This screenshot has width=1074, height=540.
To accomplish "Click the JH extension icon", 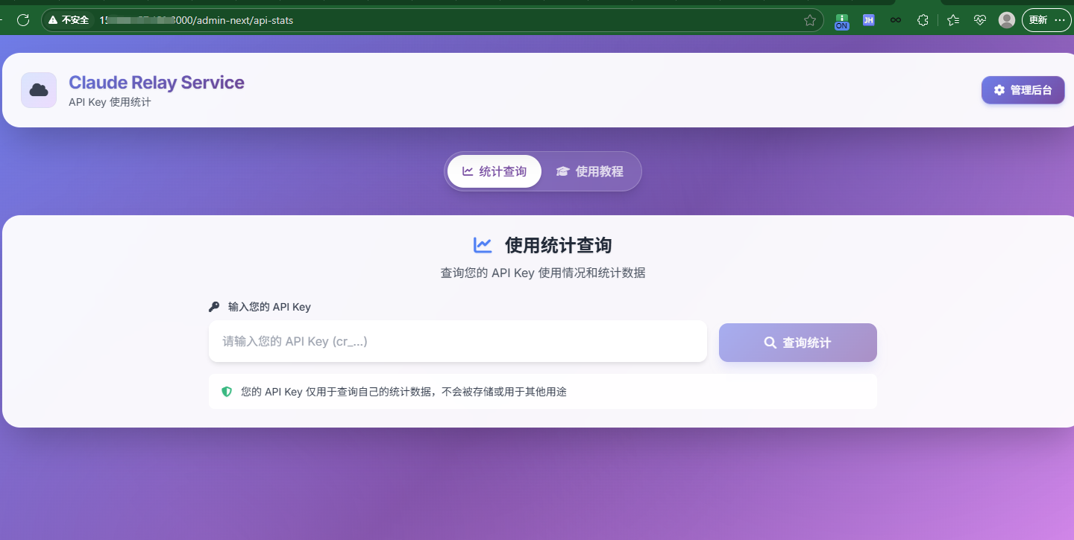I will click(868, 20).
